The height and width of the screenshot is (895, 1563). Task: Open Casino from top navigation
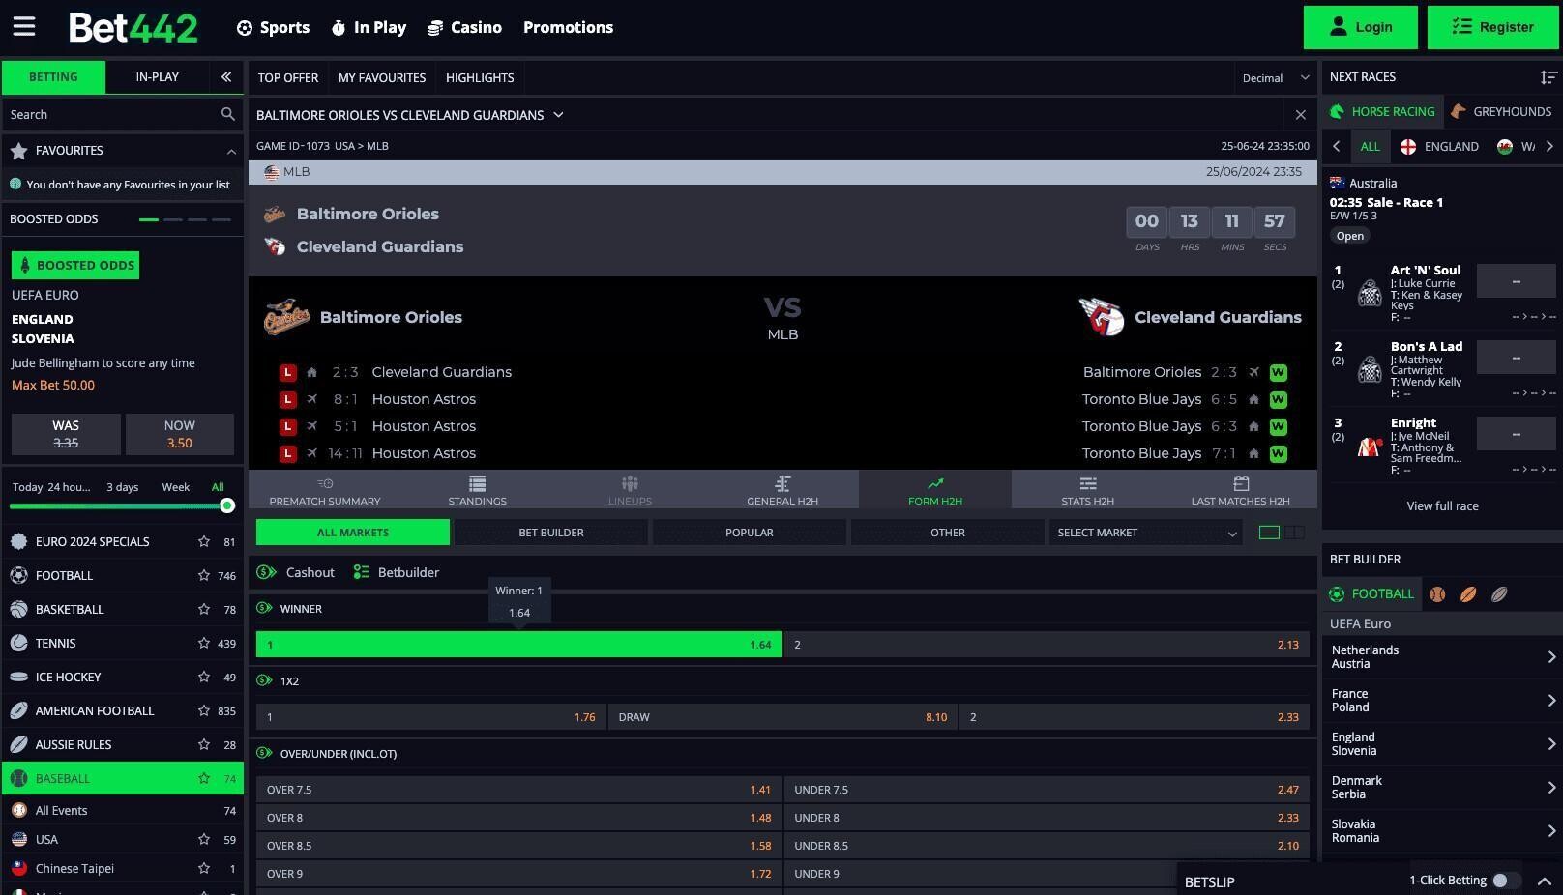tap(465, 27)
